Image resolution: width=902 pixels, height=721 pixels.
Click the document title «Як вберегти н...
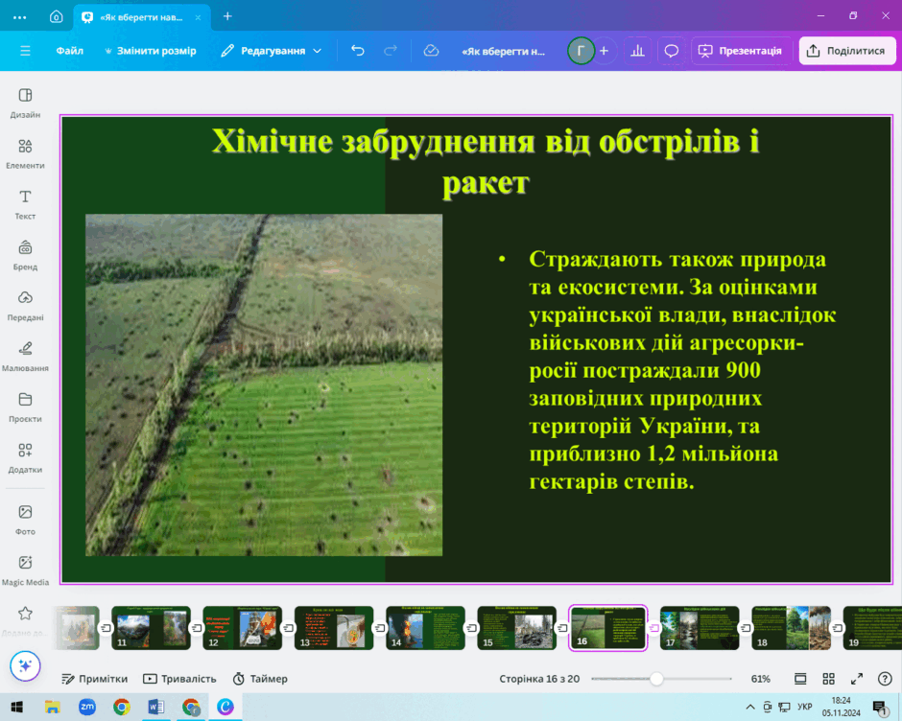click(x=504, y=51)
